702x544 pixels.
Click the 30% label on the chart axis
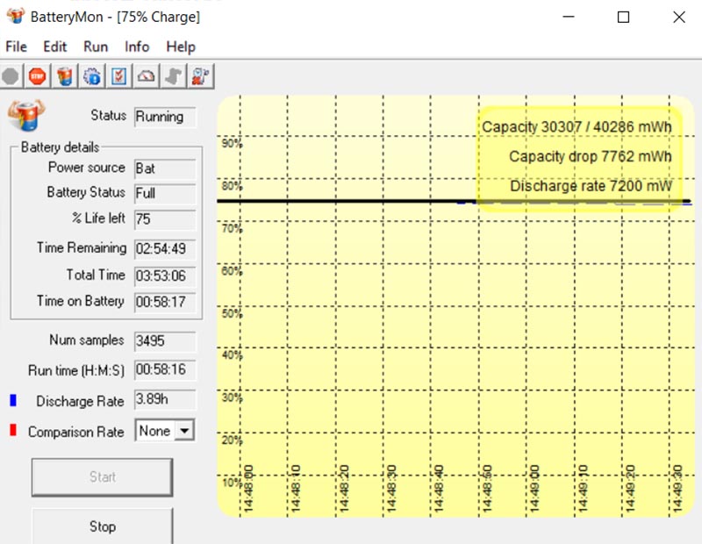[232, 397]
